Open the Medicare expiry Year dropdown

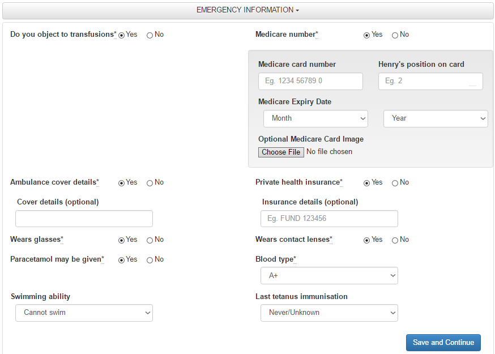point(436,118)
